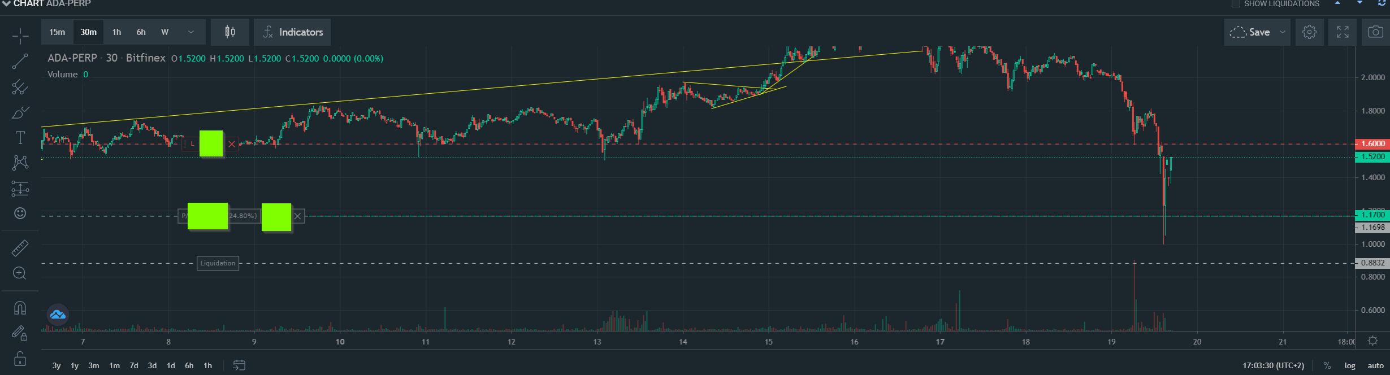Open the Indicators panel
This screenshot has width=1390, height=375.
(x=292, y=32)
